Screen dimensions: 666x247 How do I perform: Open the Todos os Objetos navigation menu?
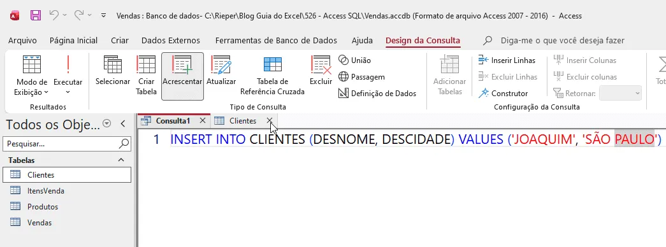(x=107, y=124)
